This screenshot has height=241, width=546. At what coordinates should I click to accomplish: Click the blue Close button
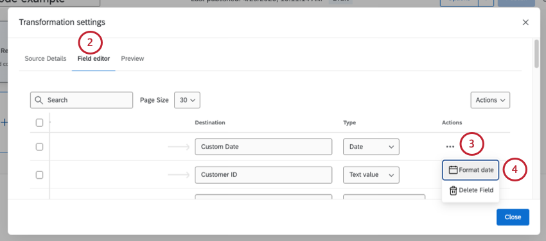513,217
